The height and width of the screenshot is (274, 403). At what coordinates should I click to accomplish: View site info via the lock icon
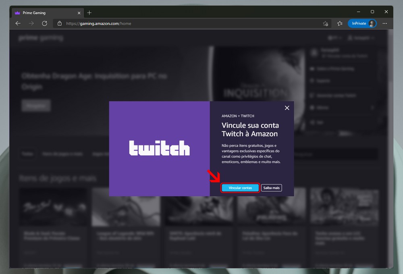click(60, 23)
